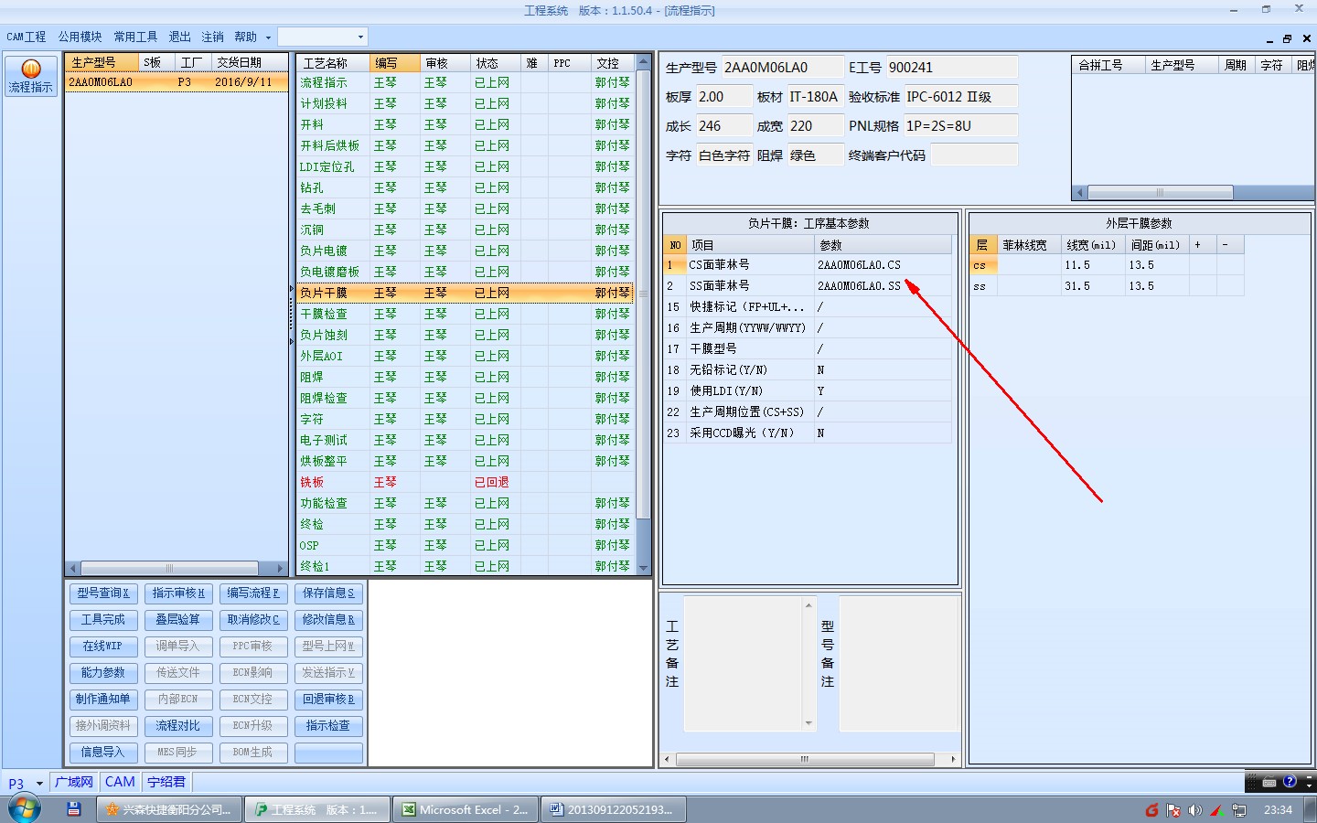This screenshot has height=823, width=1317.
Task: Click the 广域网 status bar tab
Action: pyautogui.click(x=74, y=783)
